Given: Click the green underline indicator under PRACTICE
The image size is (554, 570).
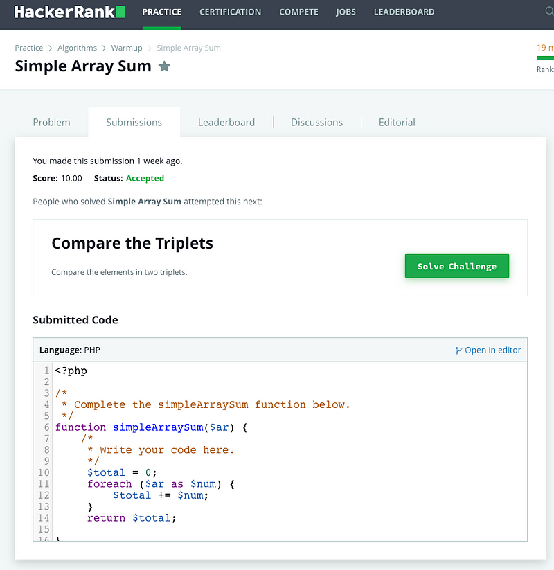Looking at the screenshot, I should coord(161,27).
